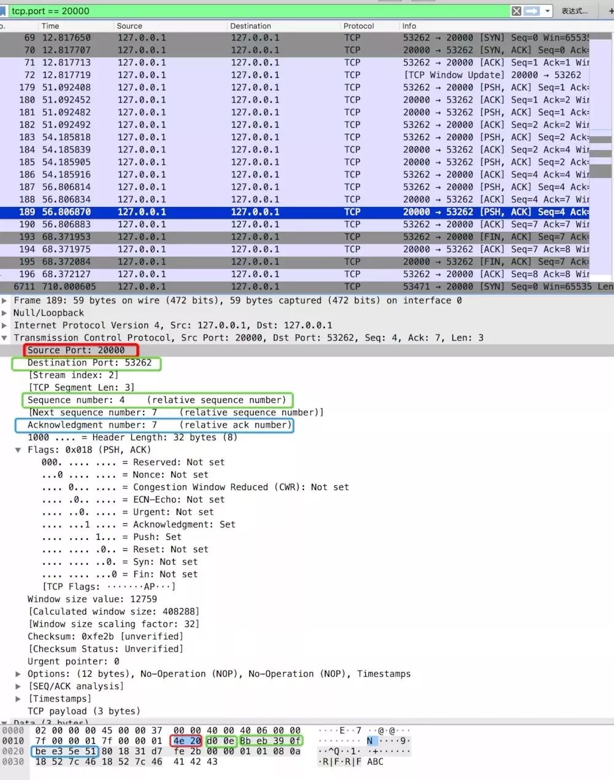
Task: Select the Window size value: 12759 field
Action: point(92,599)
